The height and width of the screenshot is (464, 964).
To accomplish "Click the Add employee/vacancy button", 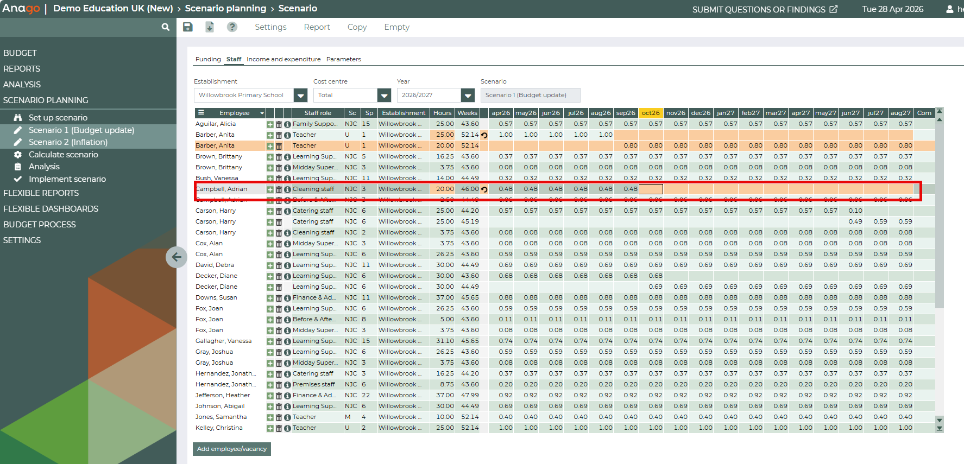I will [232, 449].
